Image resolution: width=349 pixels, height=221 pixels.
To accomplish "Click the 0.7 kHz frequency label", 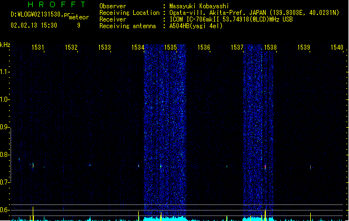I will click(x=4, y=182).
